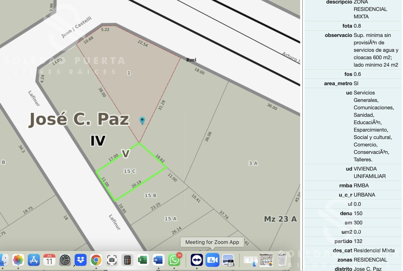The height and width of the screenshot is (271, 403).
Task: Click the 20.19 measurement on parcel 15 C
Action: (136, 184)
